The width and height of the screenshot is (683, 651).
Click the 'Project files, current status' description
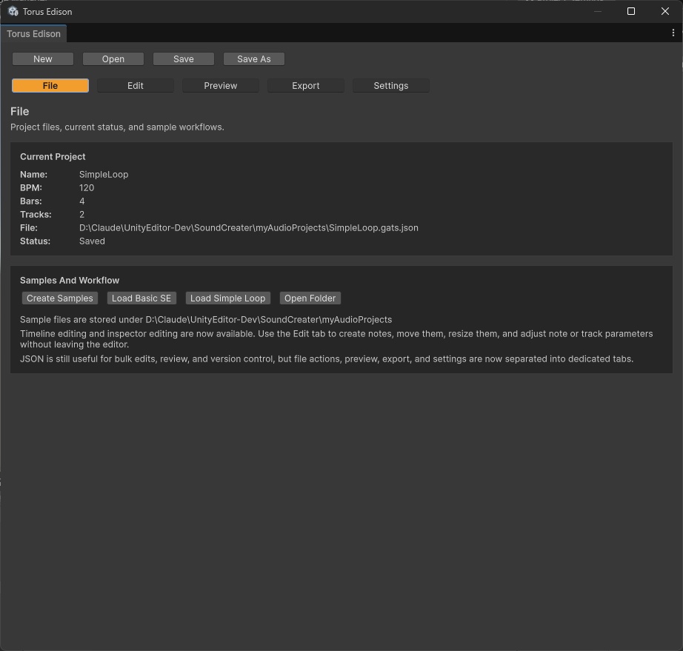coord(117,127)
